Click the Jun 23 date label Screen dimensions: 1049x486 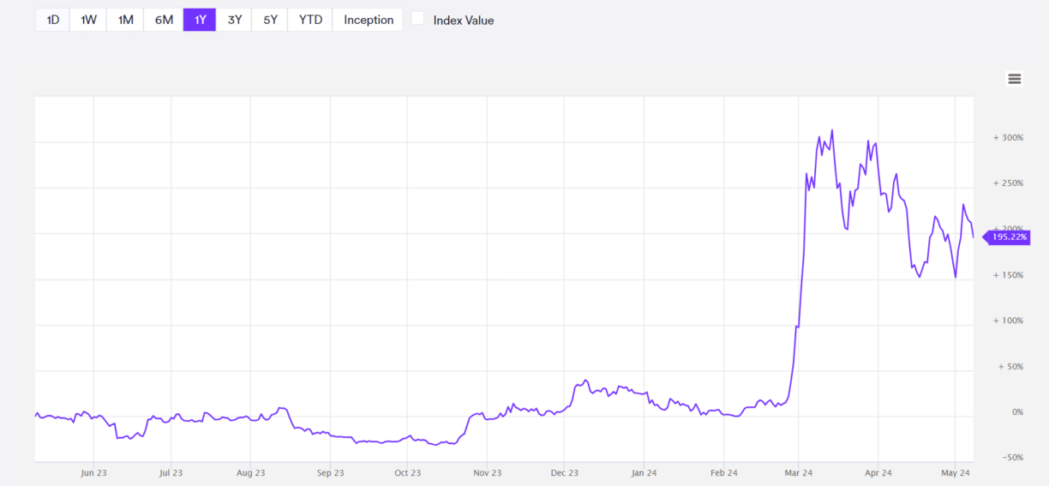coord(93,471)
